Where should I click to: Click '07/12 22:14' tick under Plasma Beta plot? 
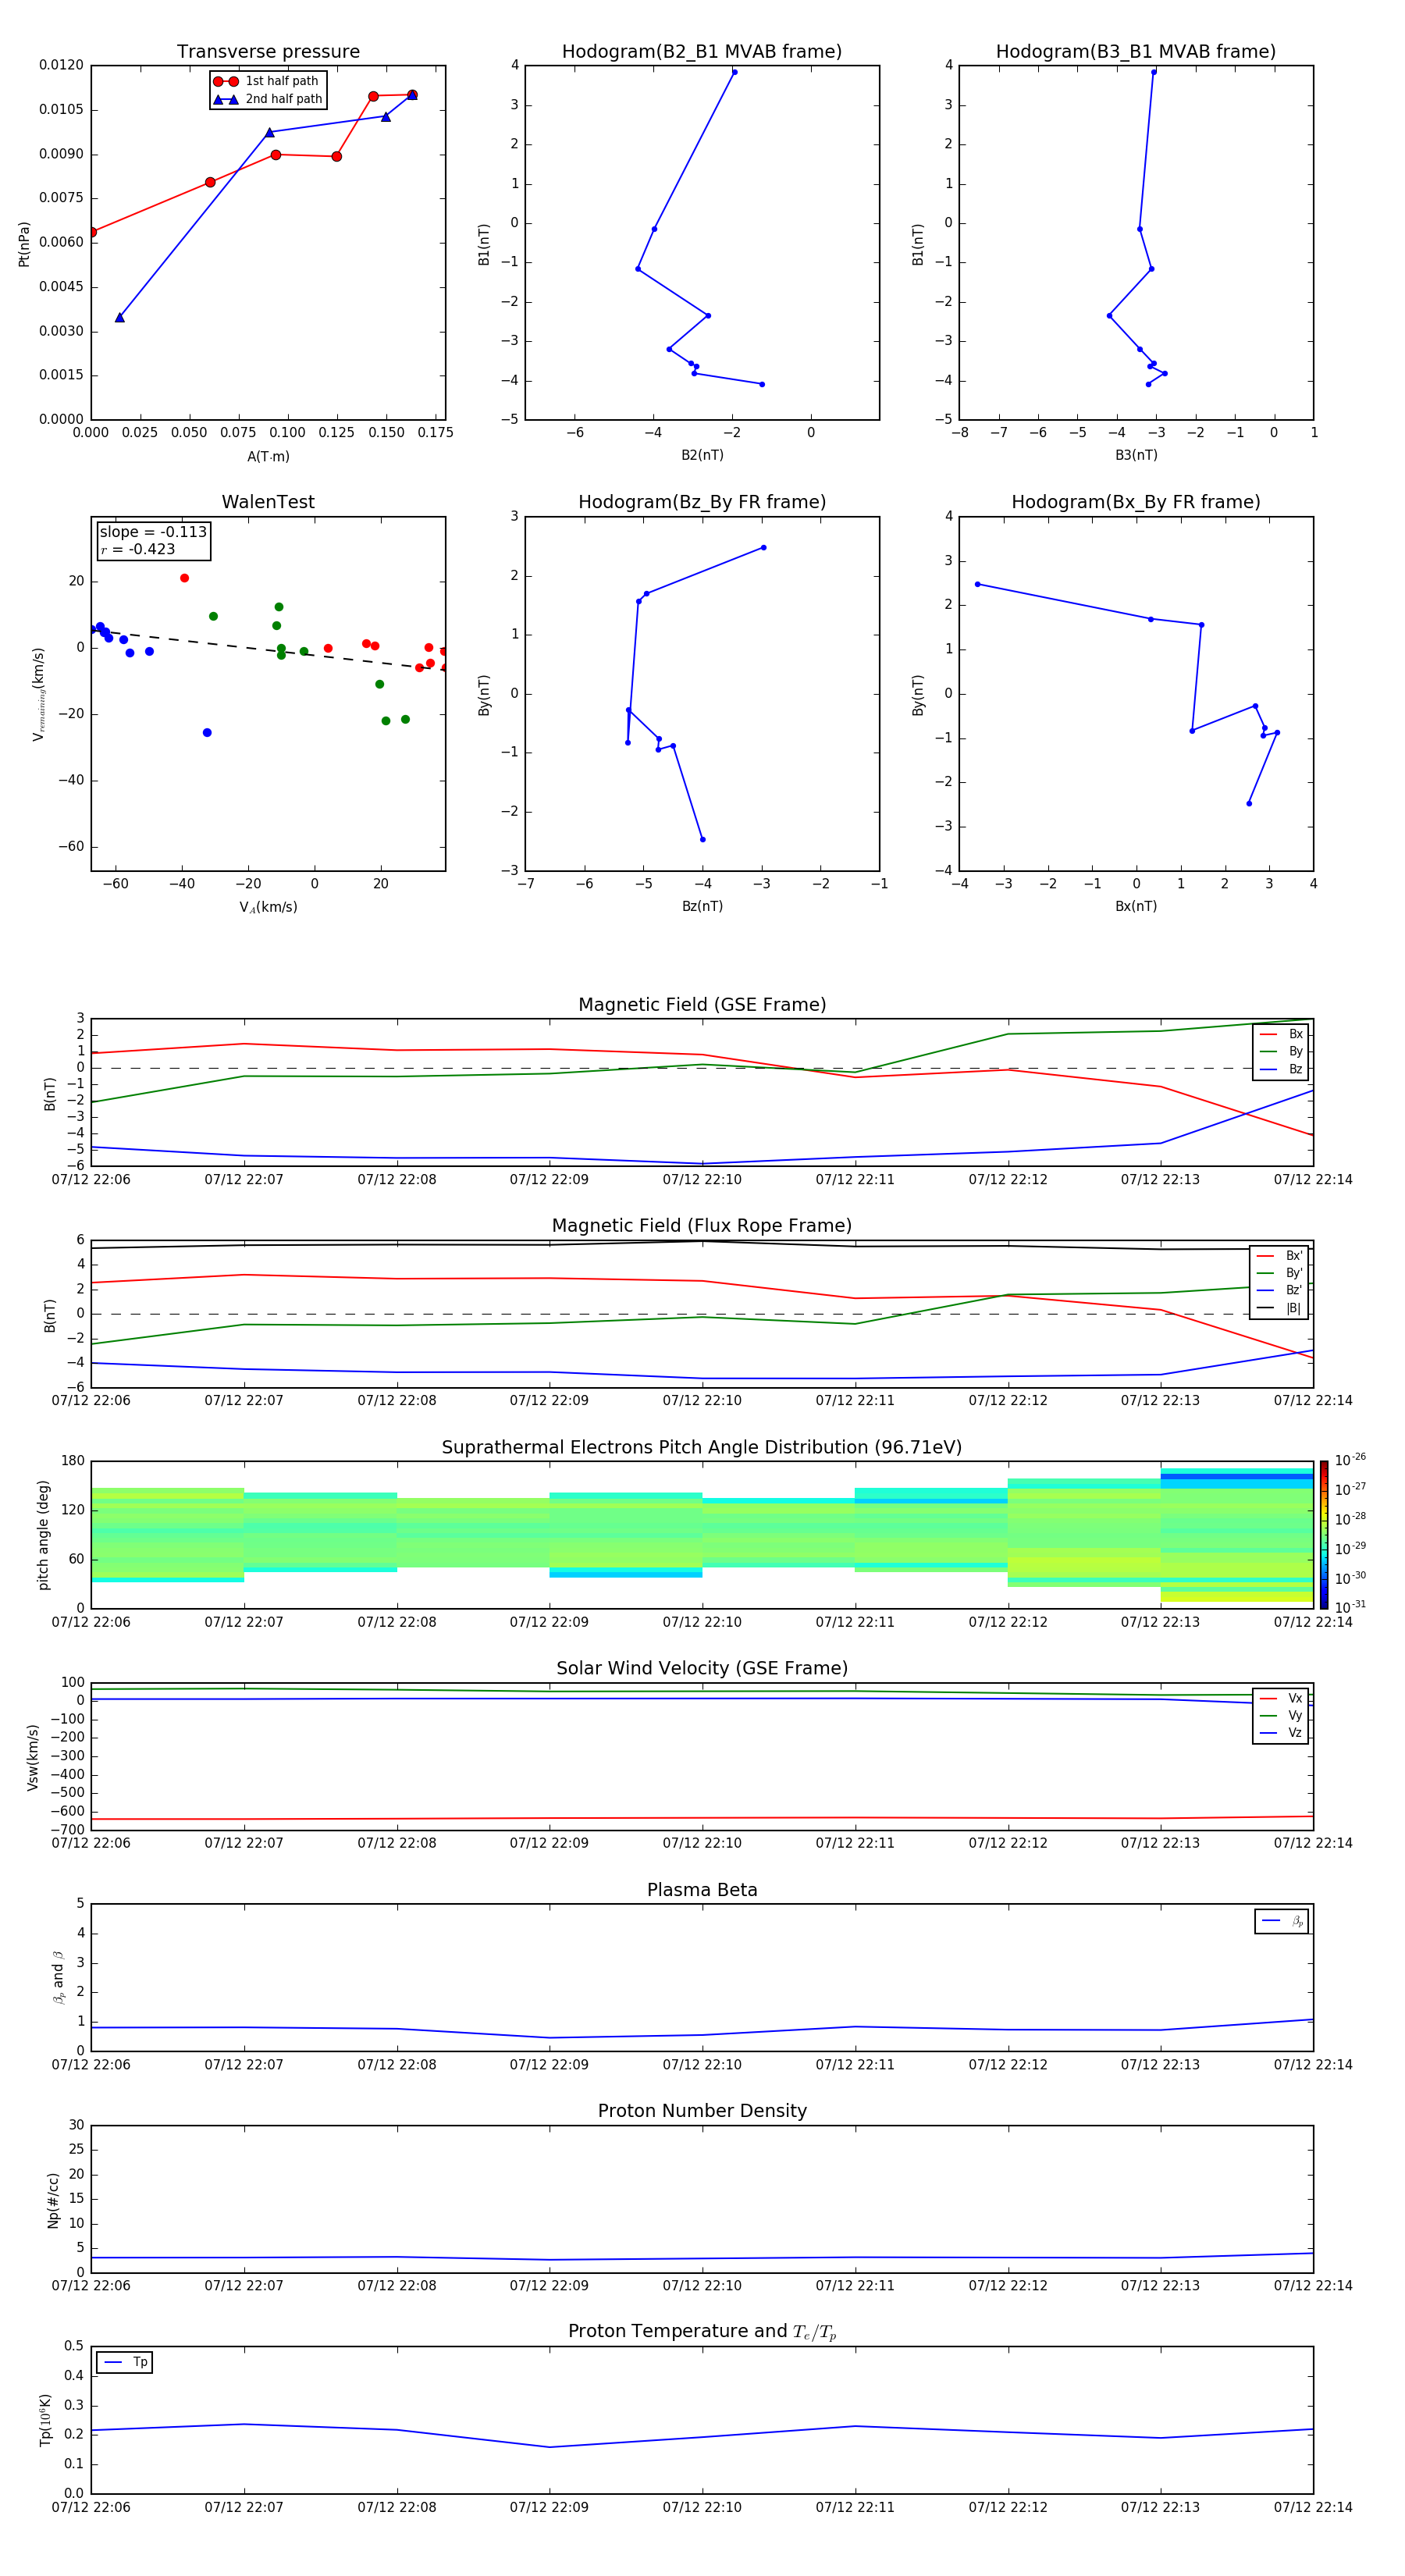click(x=1313, y=2064)
